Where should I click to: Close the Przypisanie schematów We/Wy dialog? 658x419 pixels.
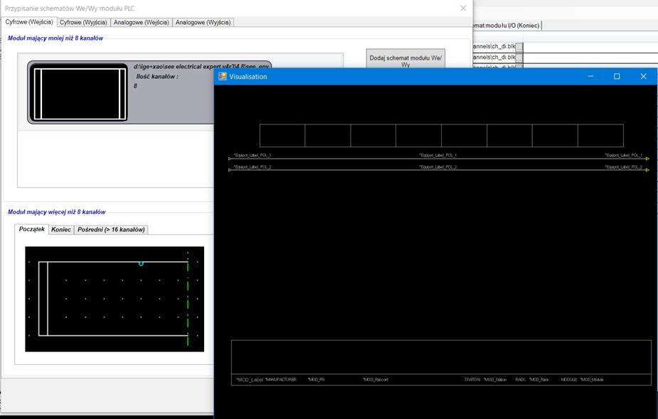coord(463,8)
